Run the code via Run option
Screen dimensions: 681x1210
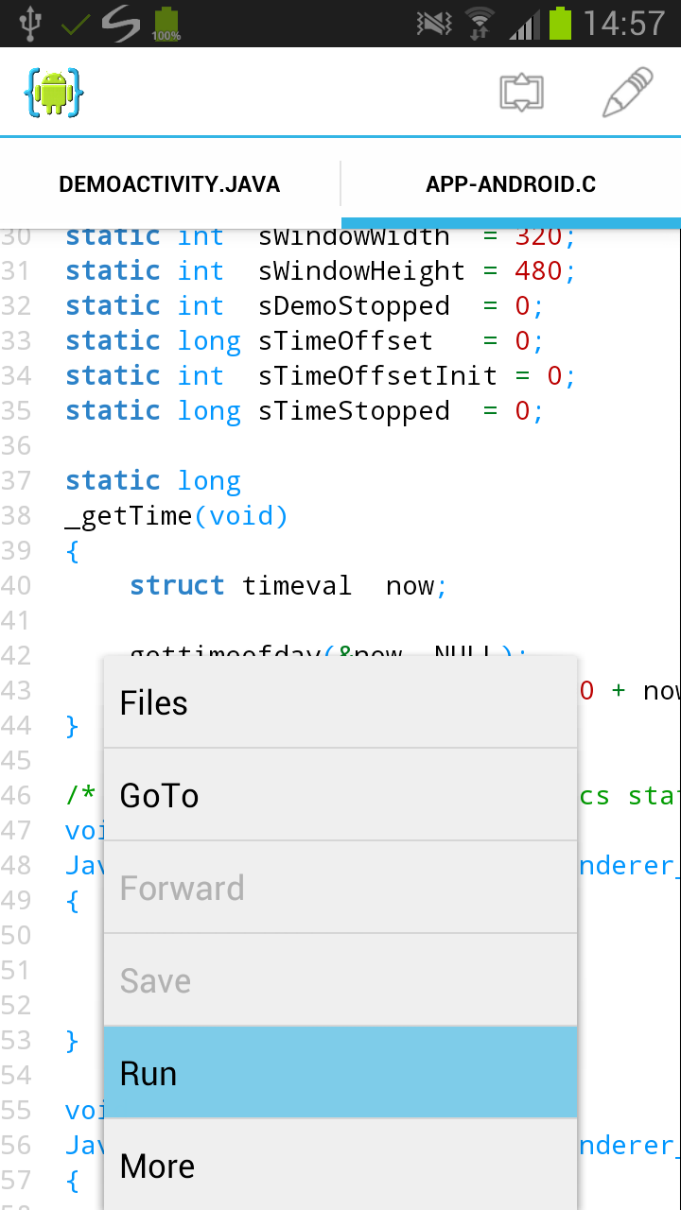click(x=340, y=1073)
